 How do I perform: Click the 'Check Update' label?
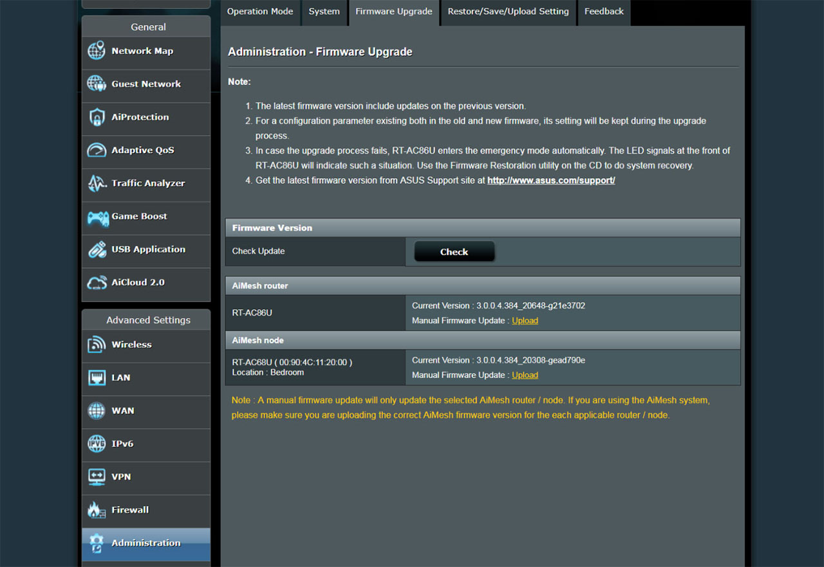click(x=258, y=251)
